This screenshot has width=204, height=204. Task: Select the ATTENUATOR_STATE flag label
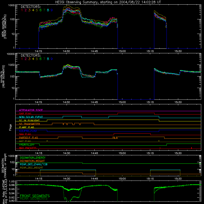[31, 110]
